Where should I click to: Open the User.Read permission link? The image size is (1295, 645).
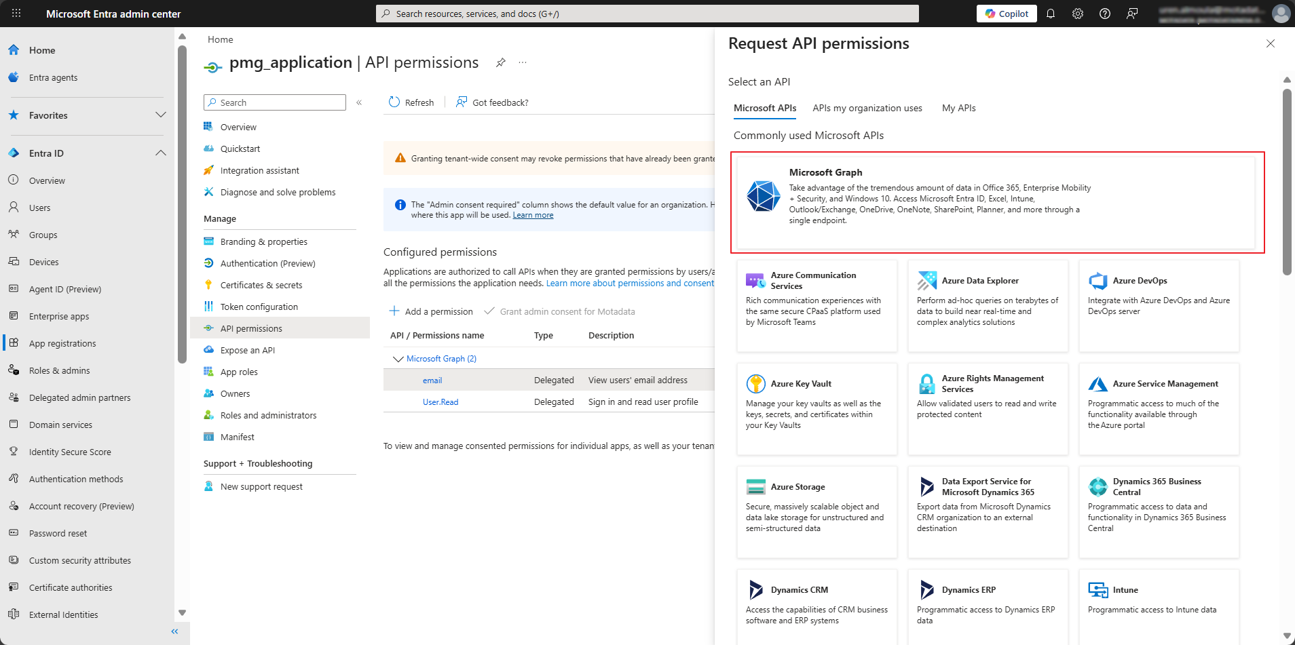click(x=440, y=402)
